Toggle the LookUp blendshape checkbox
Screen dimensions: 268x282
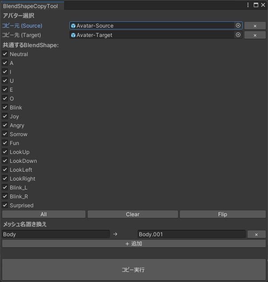[5, 152]
